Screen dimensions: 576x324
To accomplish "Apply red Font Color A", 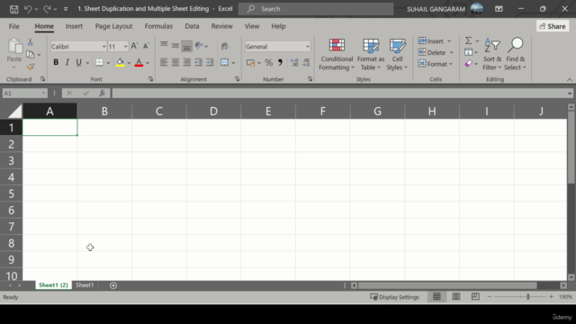I will point(139,62).
